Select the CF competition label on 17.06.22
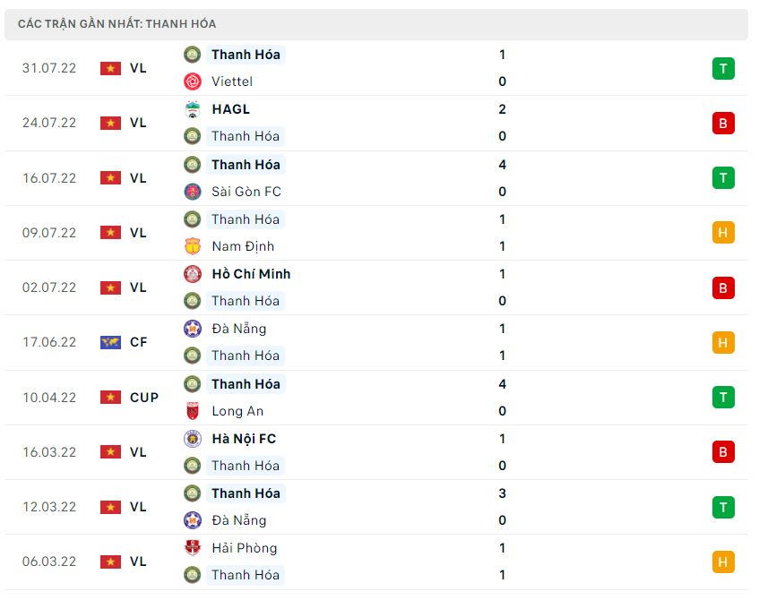Viewport: 759px width, 600px height. pos(139,342)
